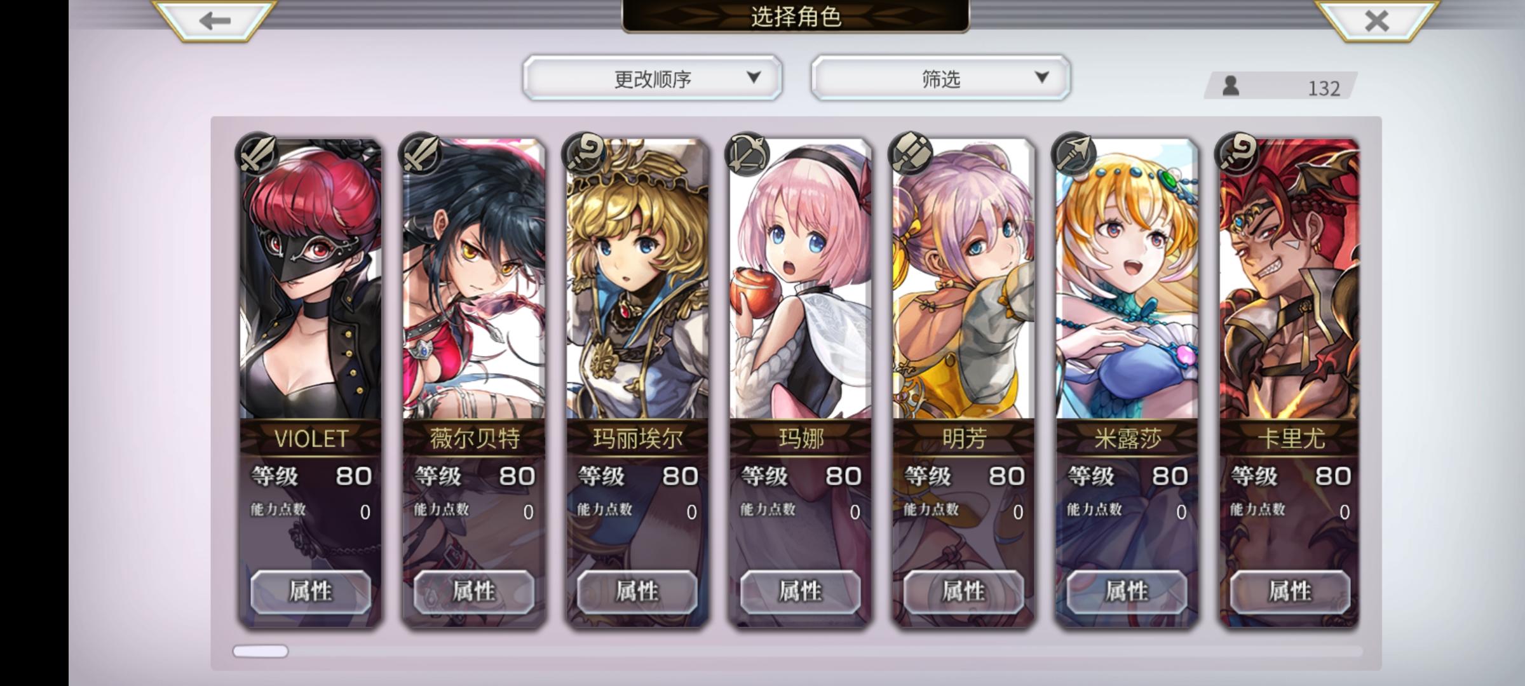This screenshot has width=1525, height=686.
Task: Click the fist weapon icon on 明芳's card
Action: tap(910, 154)
